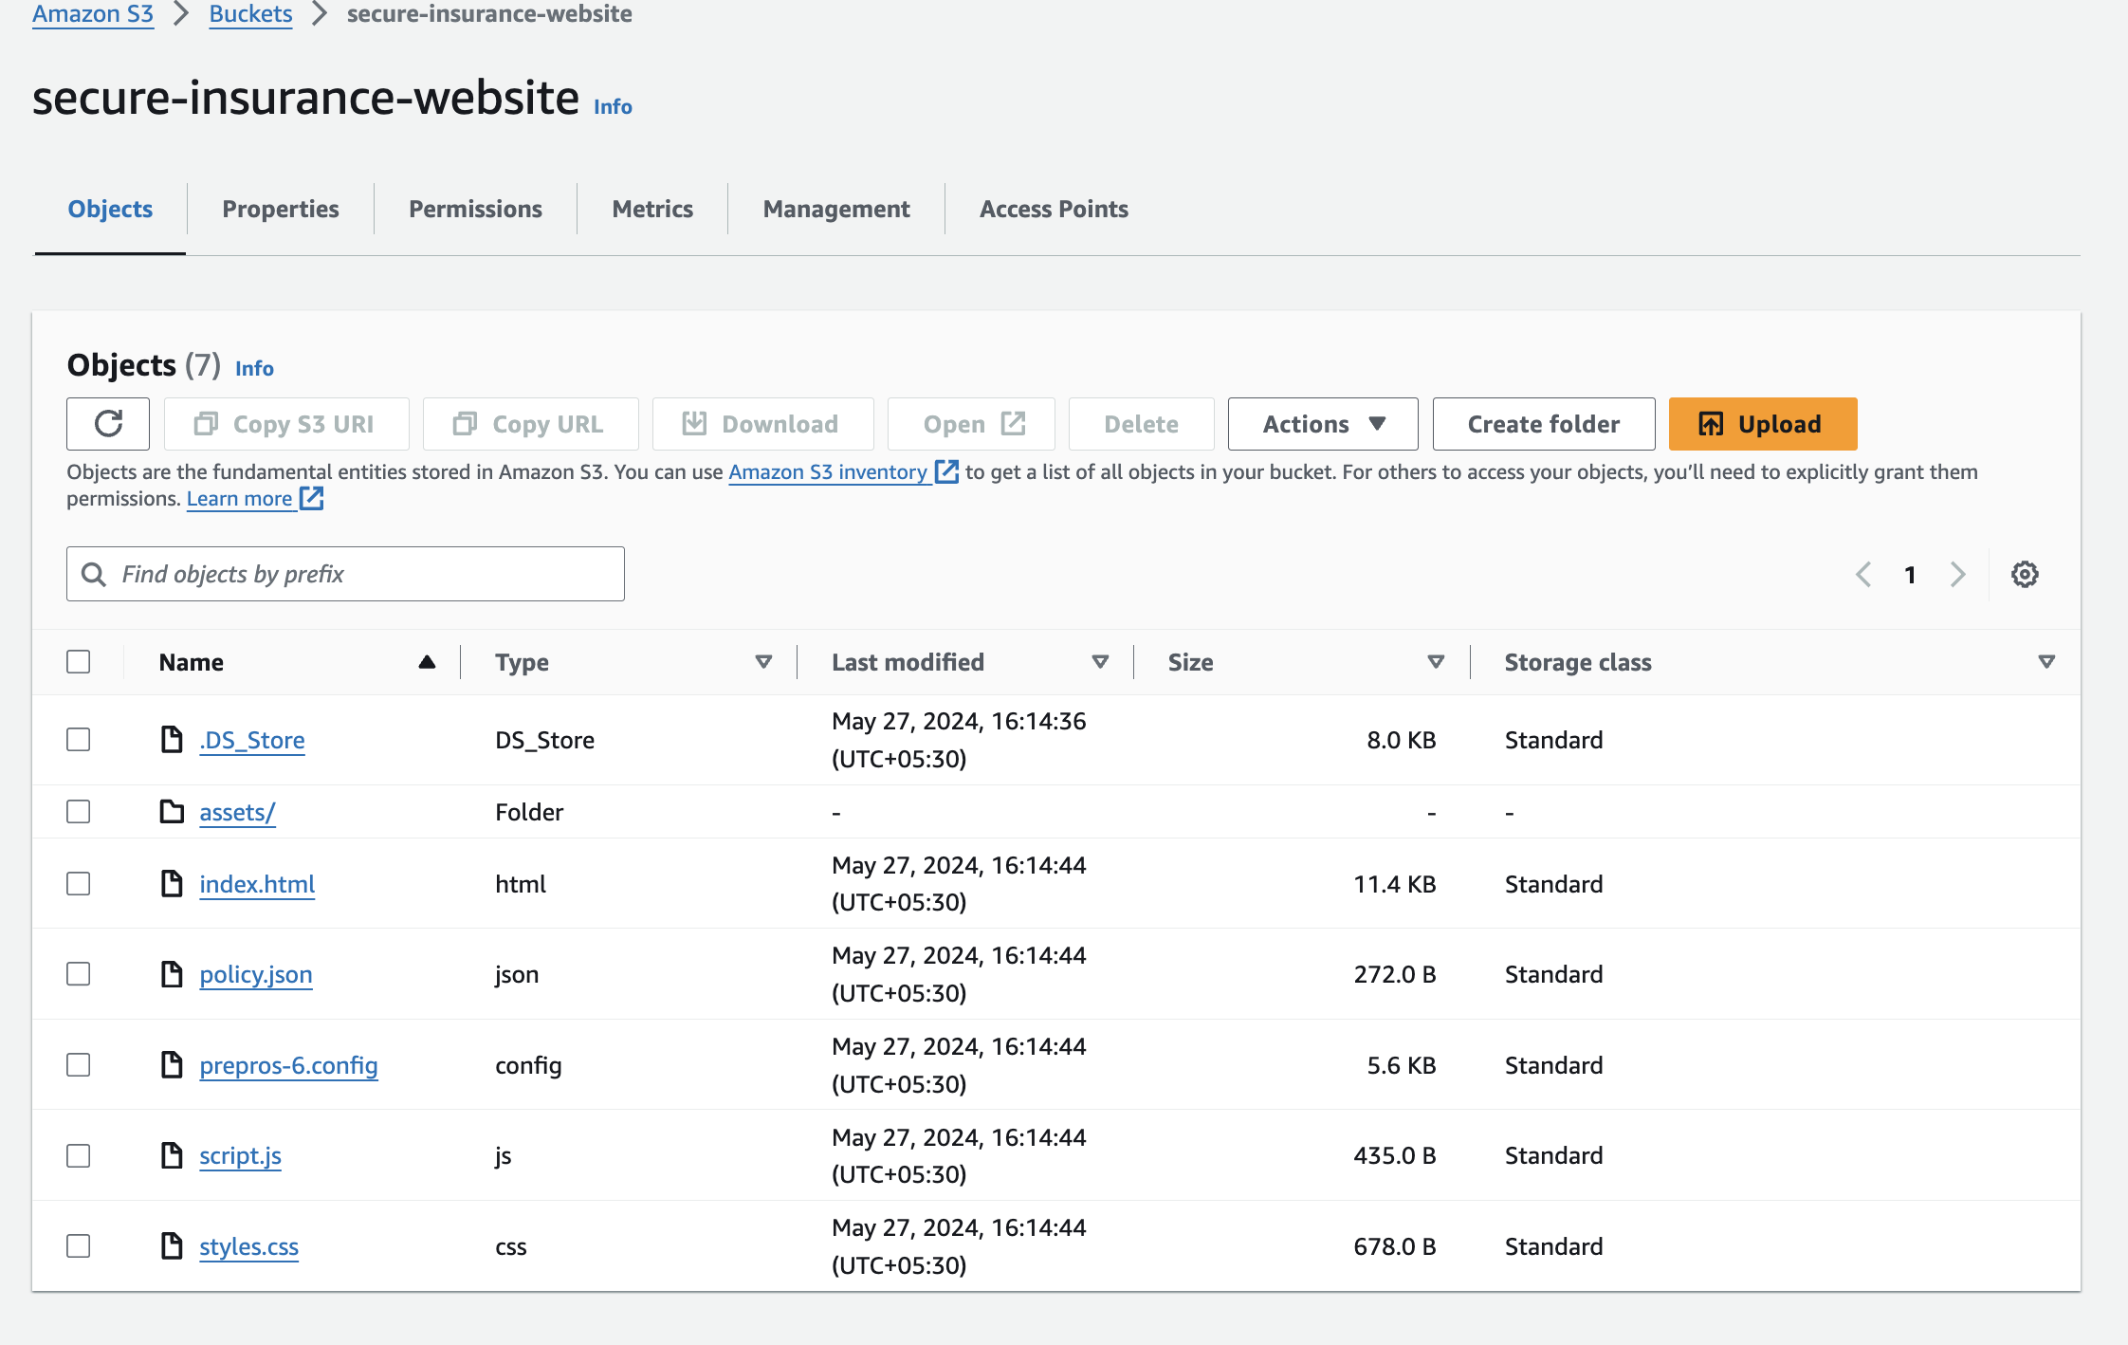Select the .DS_Store checkbox
This screenshot has width=2128, height=1345.
tap(79, 740)
